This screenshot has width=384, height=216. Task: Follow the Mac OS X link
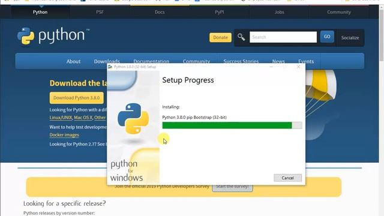pyautogui.click(x=83, y=118)
